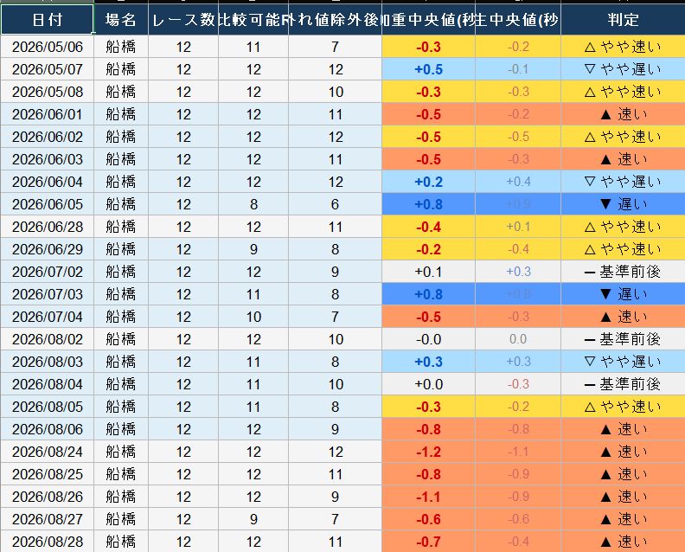Select the 判定 header cell
Screen dimensions: 685x552
coord(623,20)
